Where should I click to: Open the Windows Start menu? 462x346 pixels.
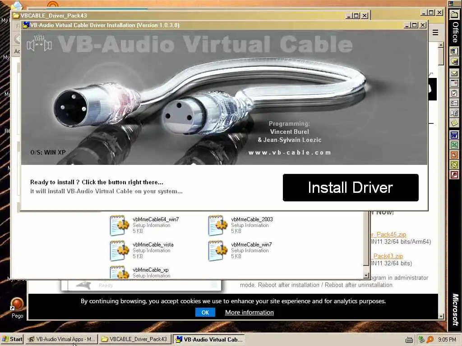click(x=12, y=339)
